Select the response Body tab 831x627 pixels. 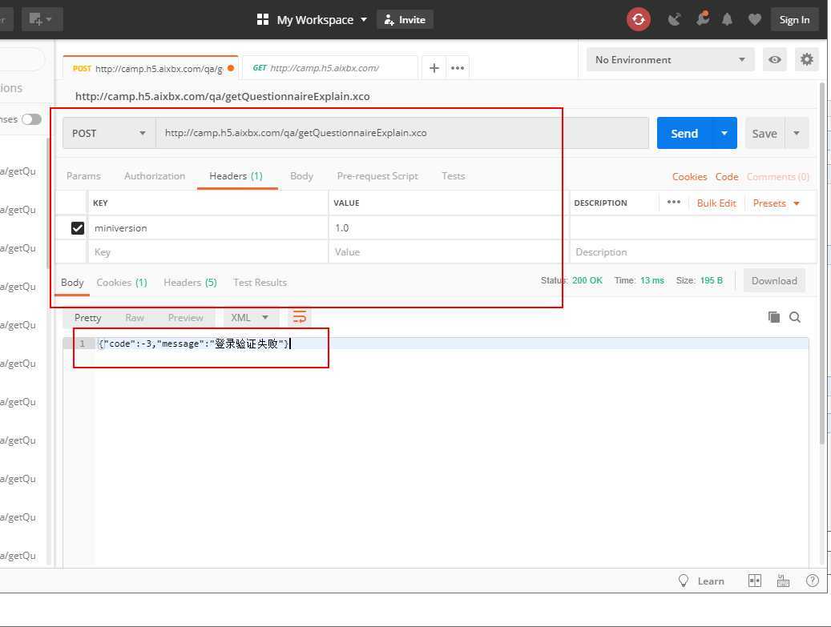pyautogui.click(x=72, y=282)
